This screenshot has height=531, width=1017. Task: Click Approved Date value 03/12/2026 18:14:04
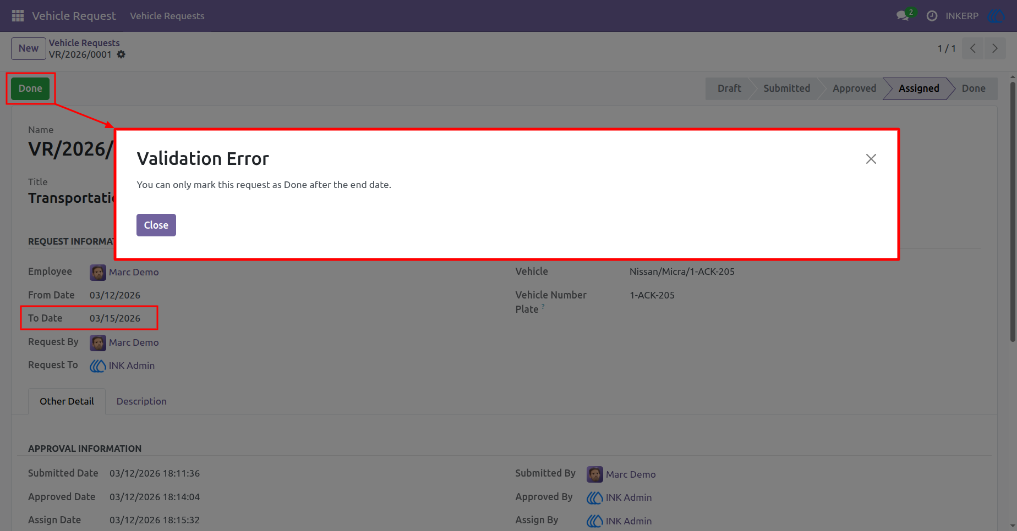pyautogui.click(x=155, y=497)
